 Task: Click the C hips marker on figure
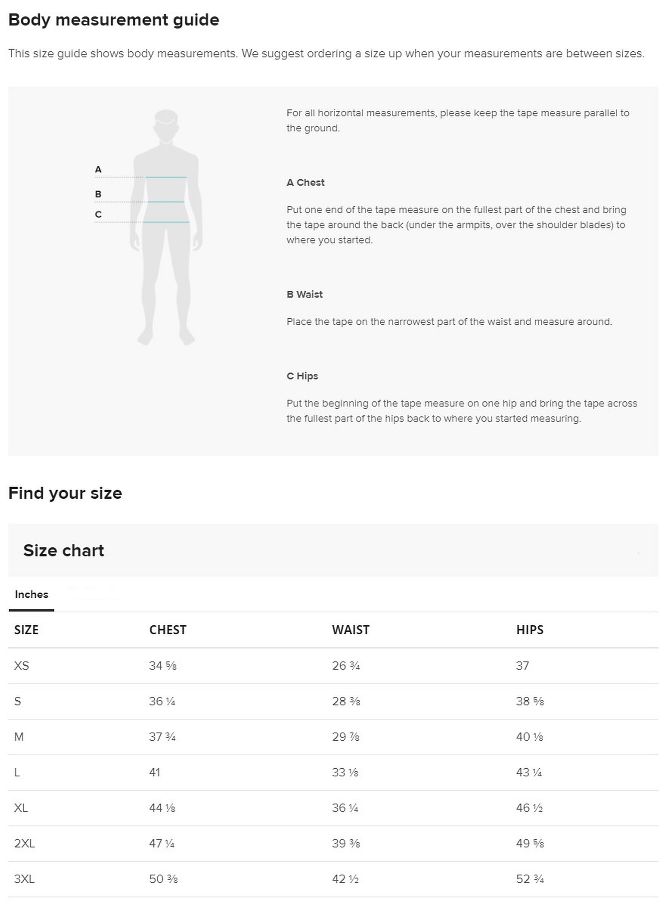coord(98,214)
